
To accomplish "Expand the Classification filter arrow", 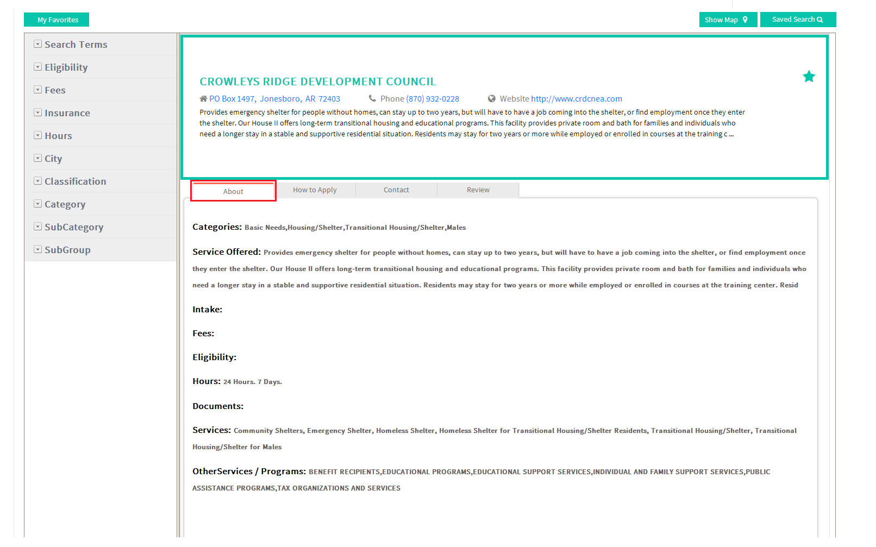I will click(37, 181).
